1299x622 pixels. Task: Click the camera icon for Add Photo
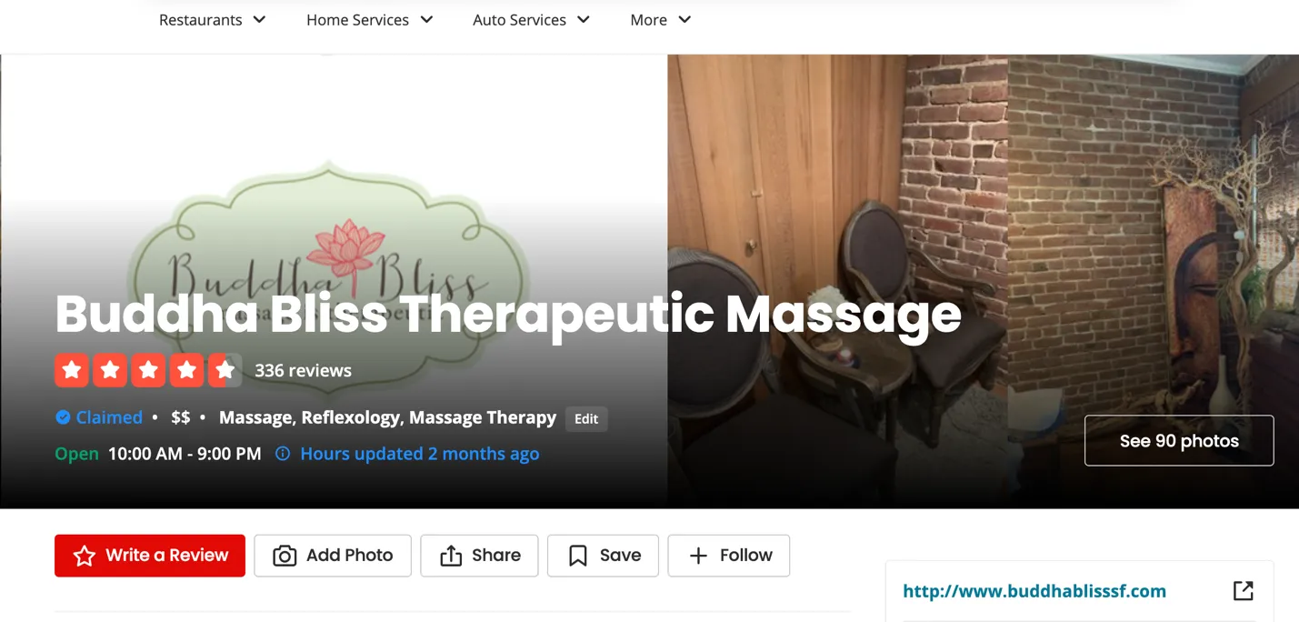coord(285,556)
